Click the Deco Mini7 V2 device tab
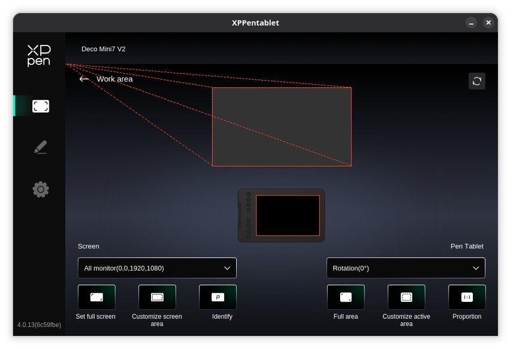 pyautogui.click(x=103, y=49)
